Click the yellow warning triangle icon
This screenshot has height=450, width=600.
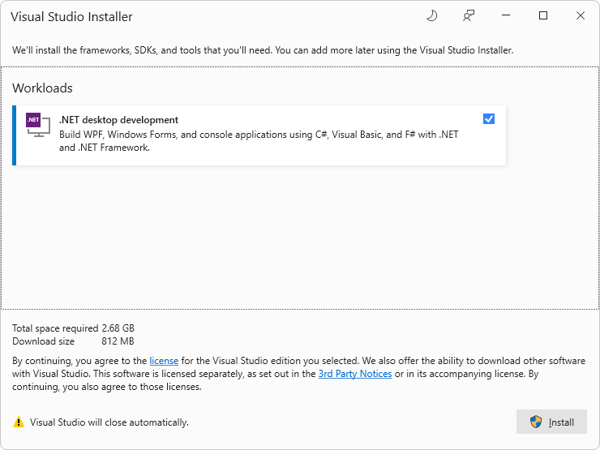pos(19,422)
